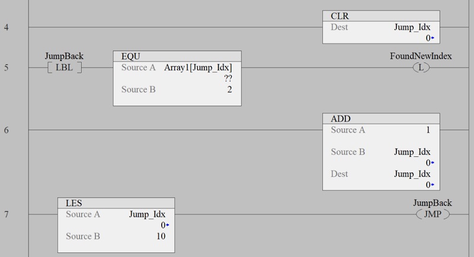Image resolution: width=474 pixels, height=257 pixels.
Task: Click the CLR Dest Jump_Idx tag
Action: click(412, 27)
